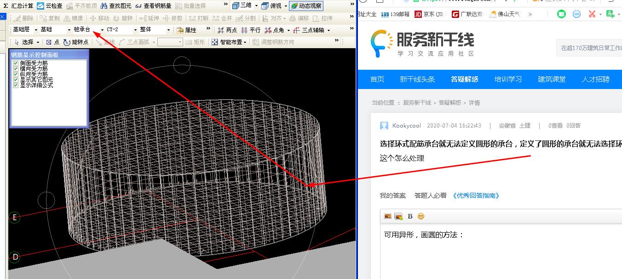Viewport: 622px width, 279px height.
Task: Open the CT-2 component name dropdown
Action: tap(122, 30)
